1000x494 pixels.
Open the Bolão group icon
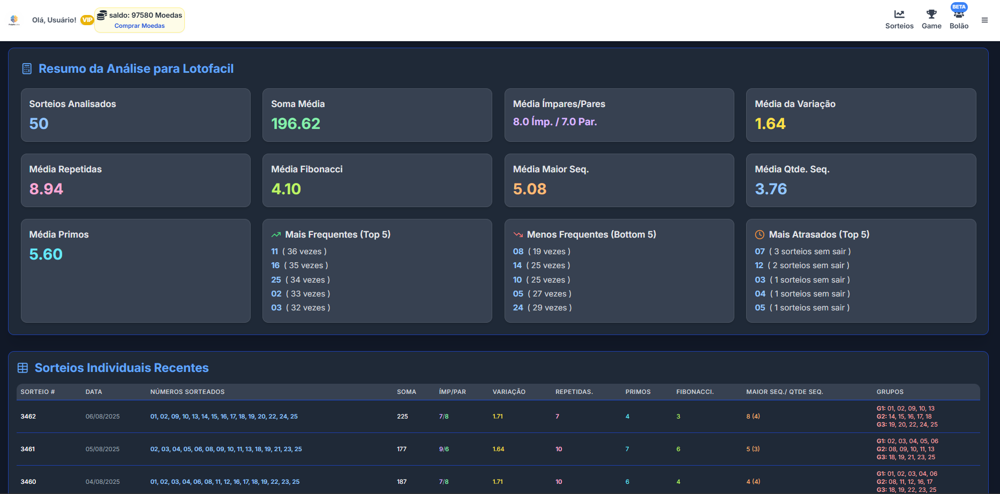959,14
